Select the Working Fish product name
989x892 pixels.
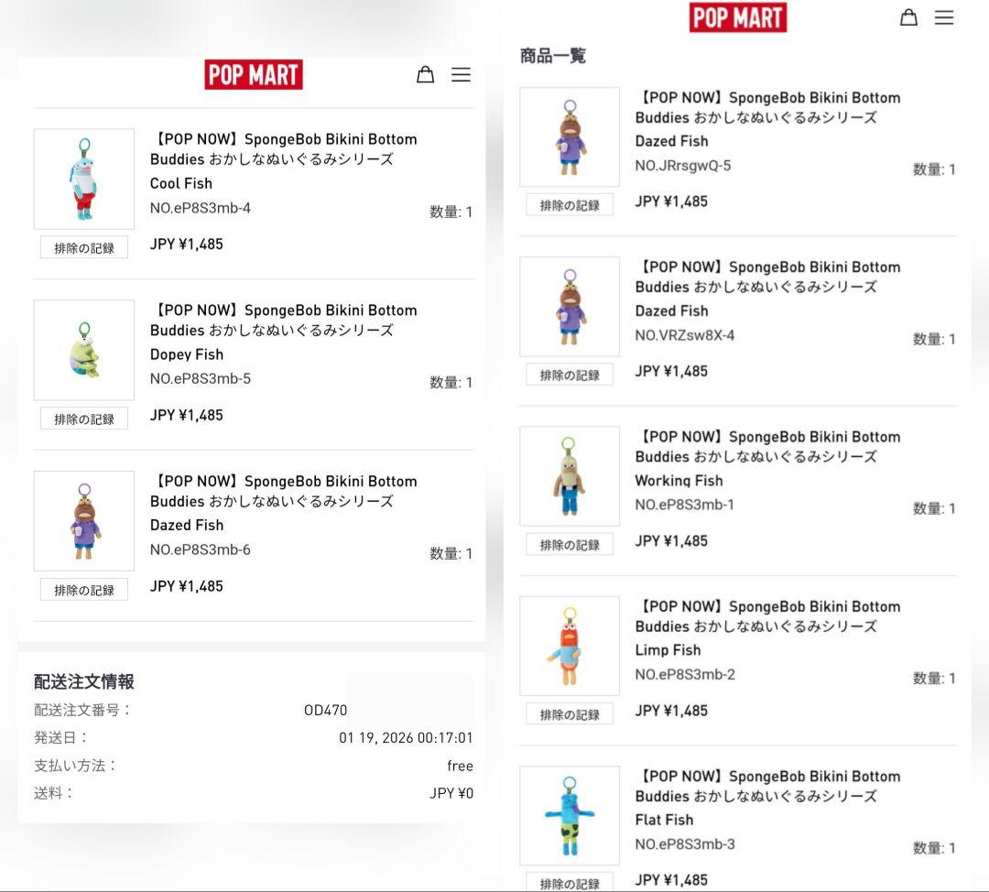click(x=679, y=481)
